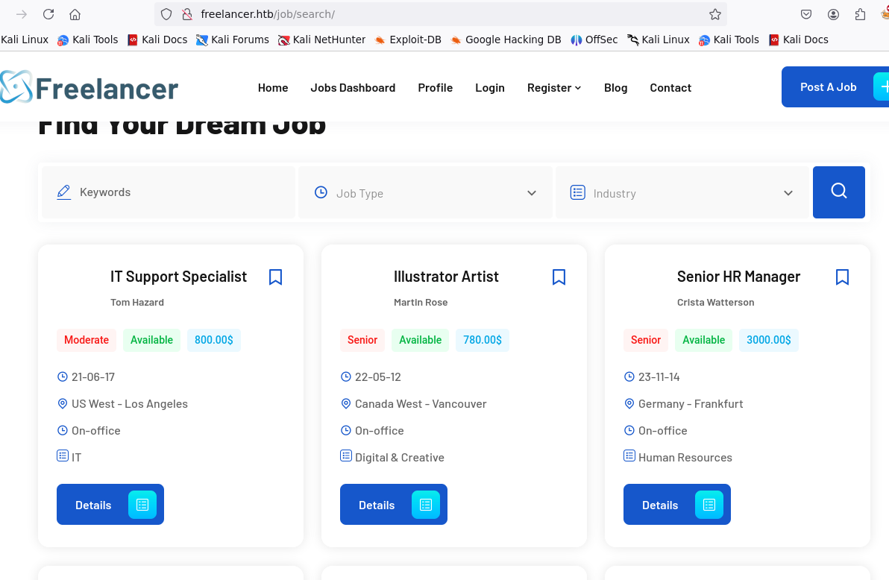Click the author name Crista Watterson
The width and height of the screenshot is (889, 580).
point(715,303)
